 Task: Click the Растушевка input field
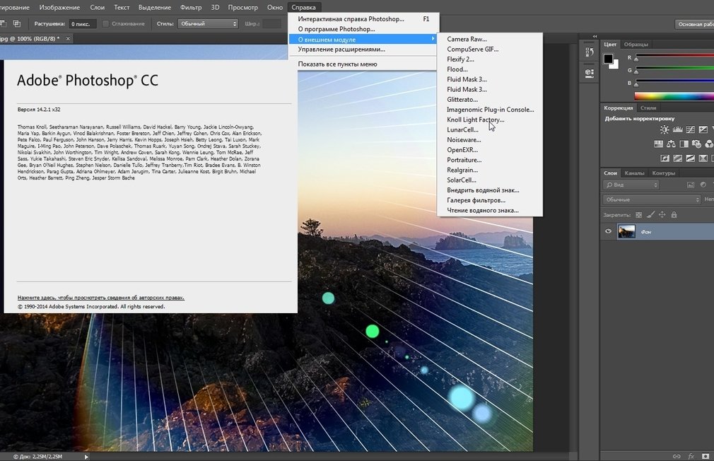[83, 24]
